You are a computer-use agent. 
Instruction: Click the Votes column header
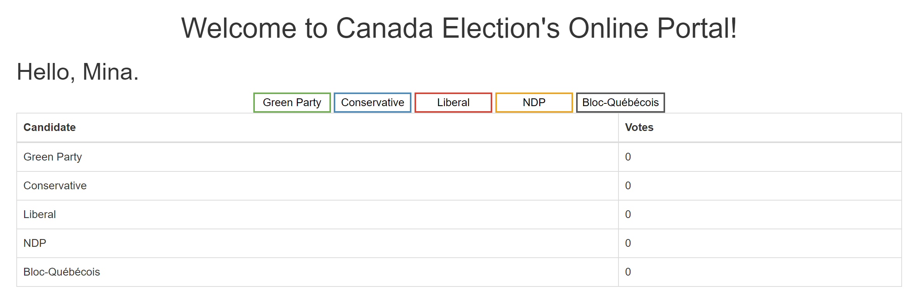(x=760, y=127)
